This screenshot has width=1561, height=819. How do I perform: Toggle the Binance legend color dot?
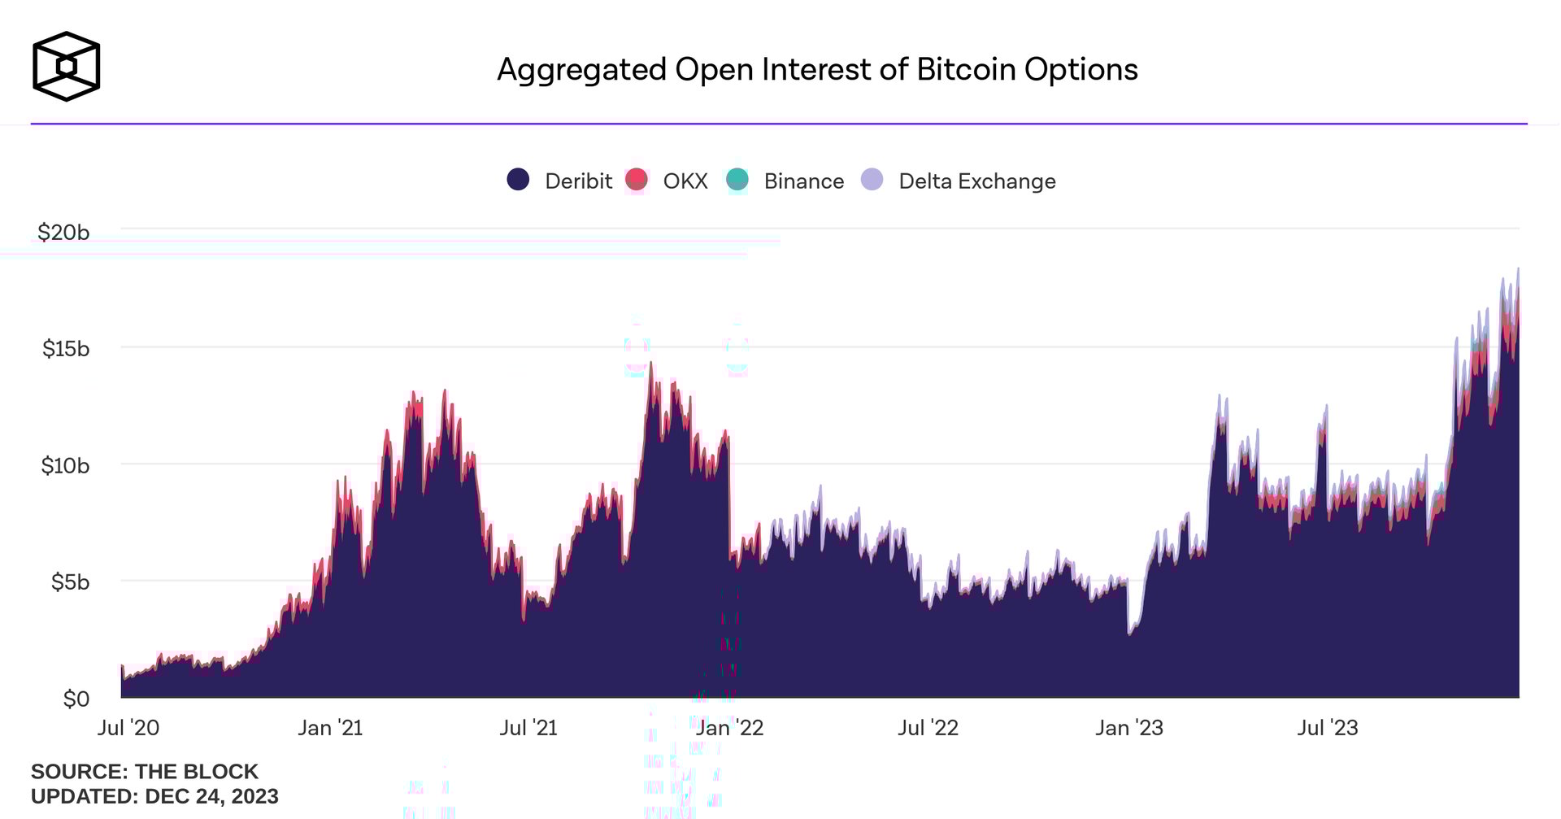click(x=737, y=180)
